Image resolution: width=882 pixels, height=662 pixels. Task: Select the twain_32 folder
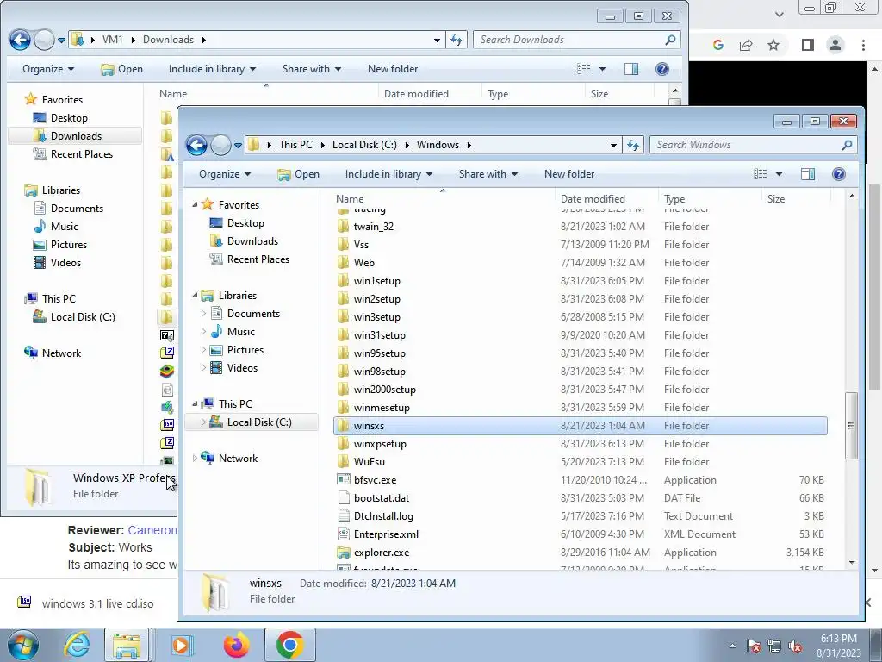coord(580,227)
